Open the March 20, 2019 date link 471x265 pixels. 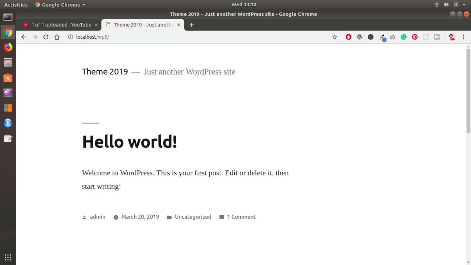140,217
